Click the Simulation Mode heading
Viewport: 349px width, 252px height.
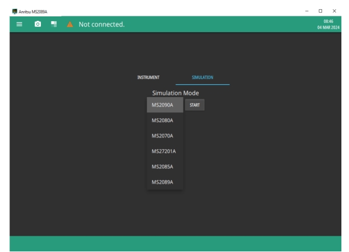[x=175, y=93]
